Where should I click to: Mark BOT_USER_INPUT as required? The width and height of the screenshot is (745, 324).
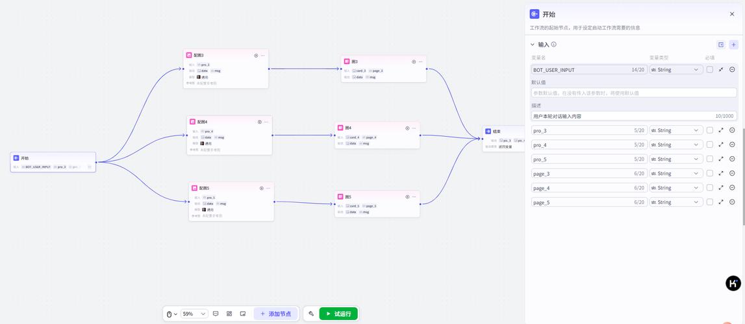coord(710,70)
